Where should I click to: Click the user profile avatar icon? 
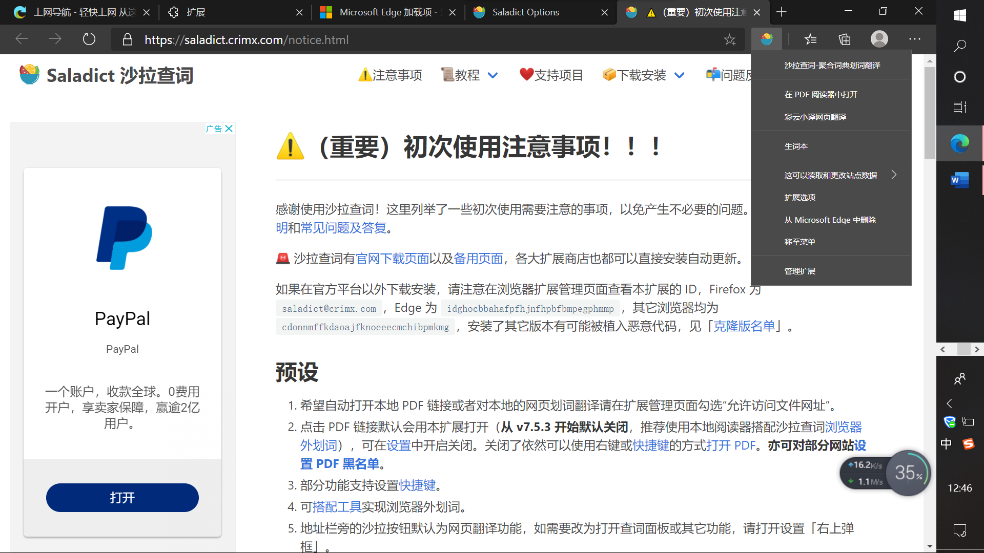879,39
